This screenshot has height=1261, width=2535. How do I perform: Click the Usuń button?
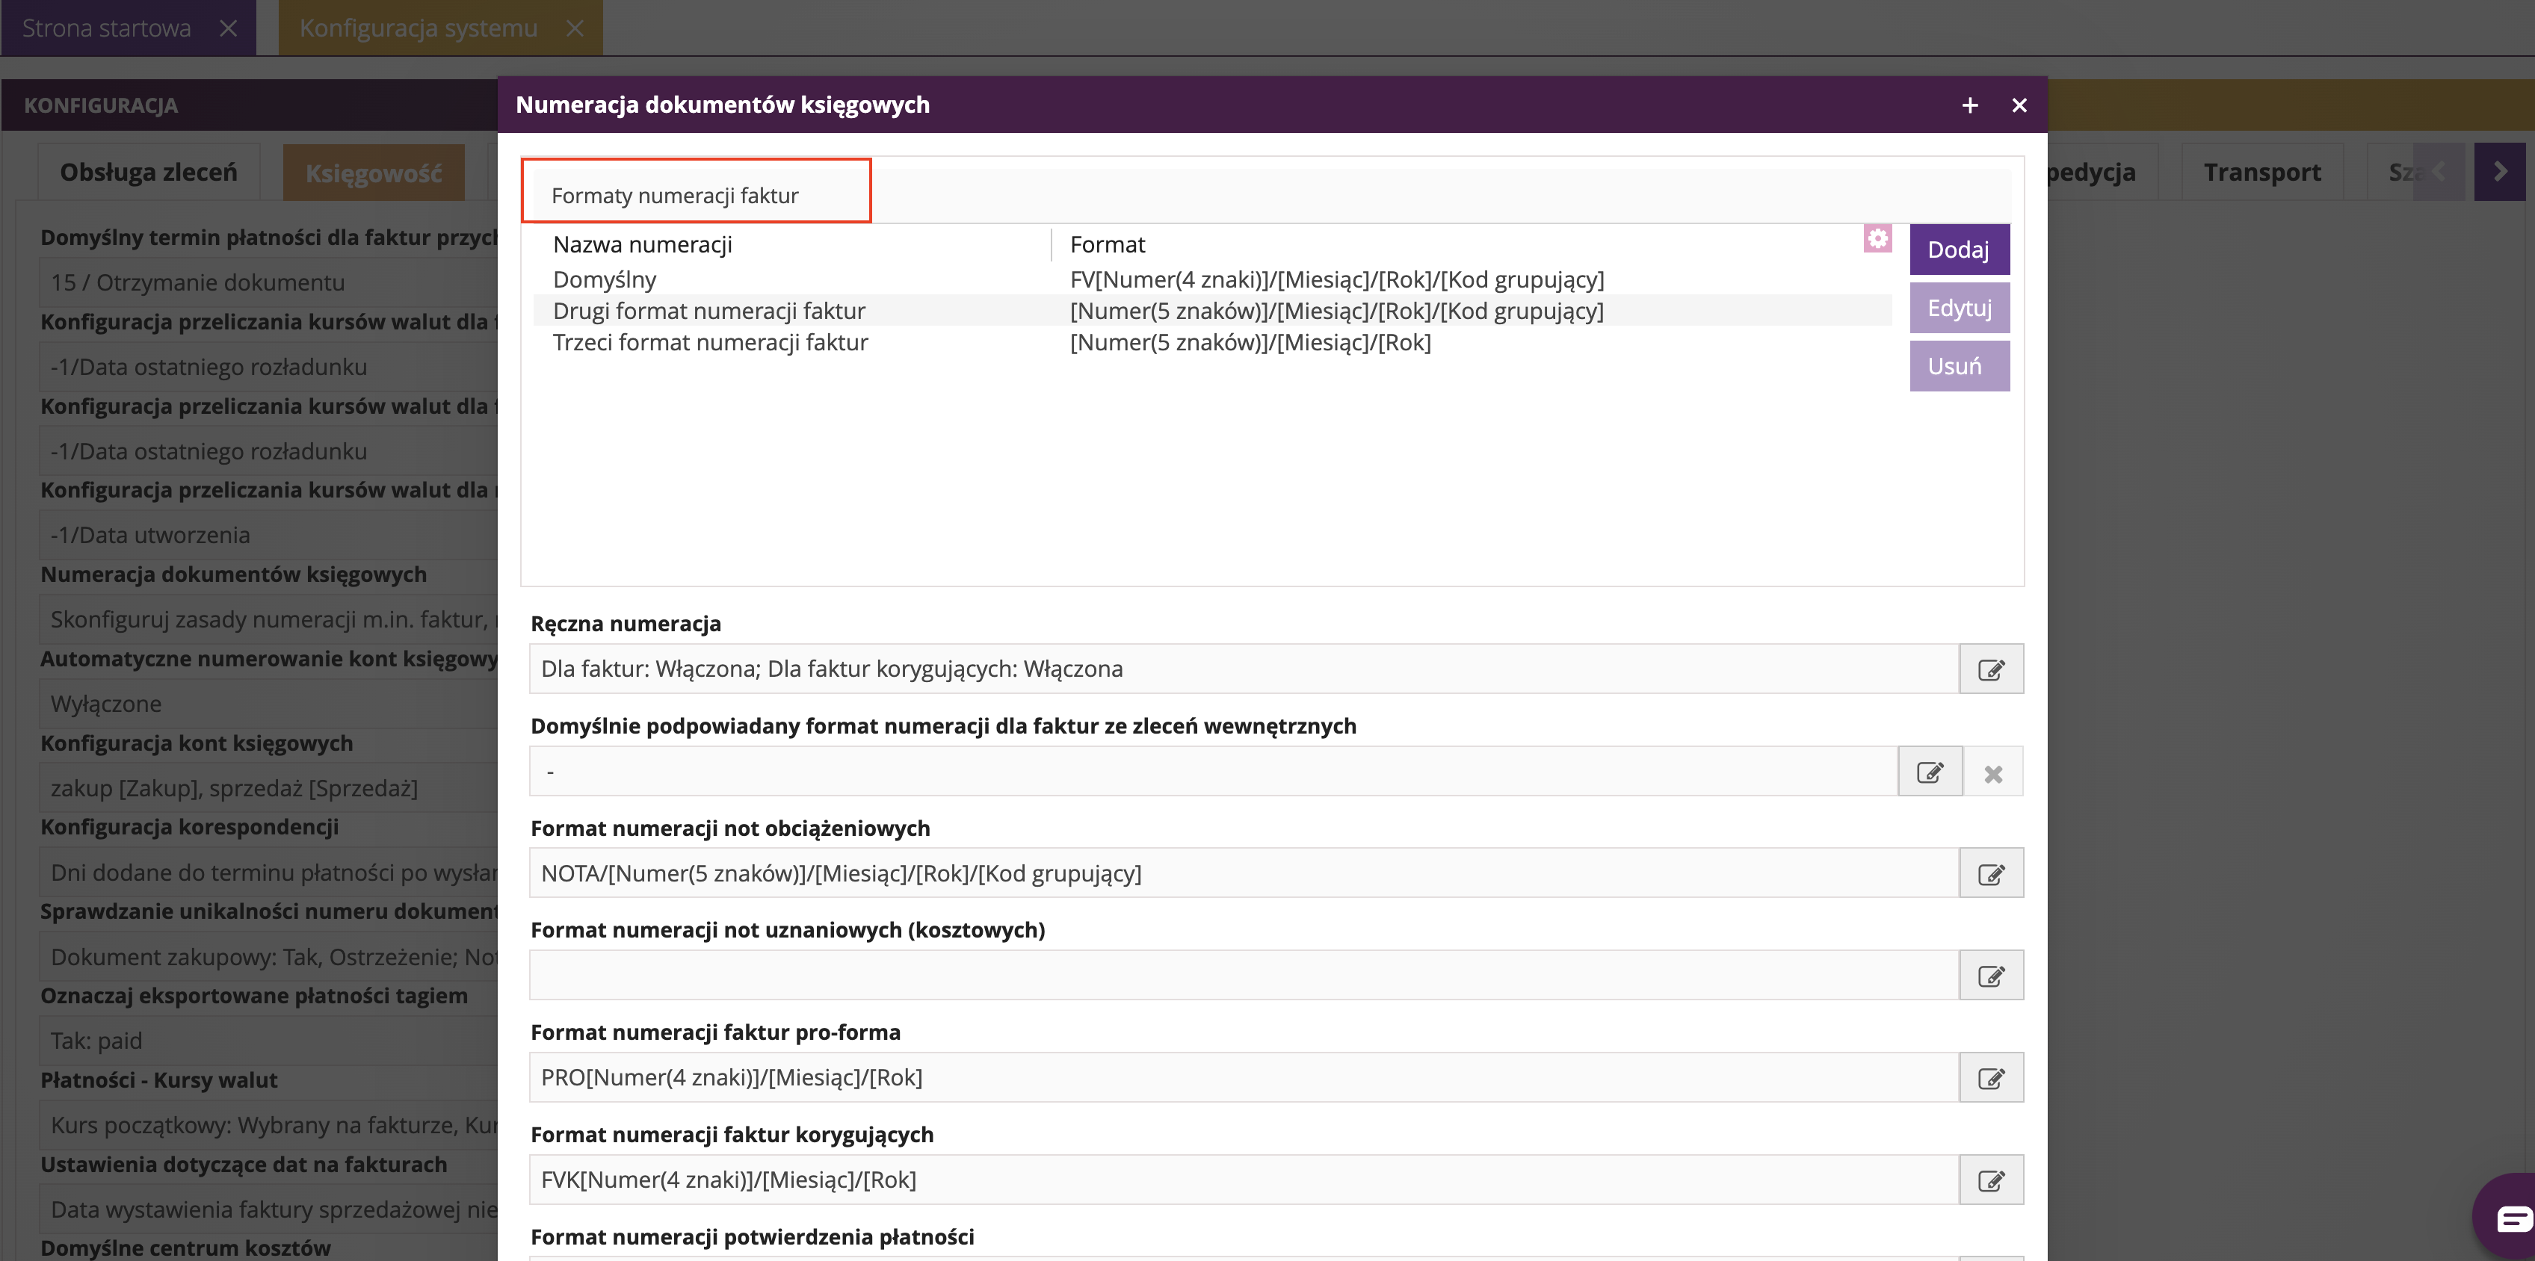point(1958,367)
